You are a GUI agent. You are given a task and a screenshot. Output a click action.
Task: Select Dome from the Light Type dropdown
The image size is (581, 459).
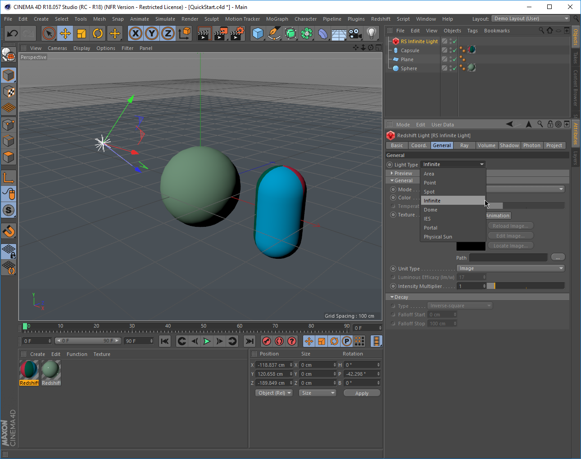click(431, 210)
